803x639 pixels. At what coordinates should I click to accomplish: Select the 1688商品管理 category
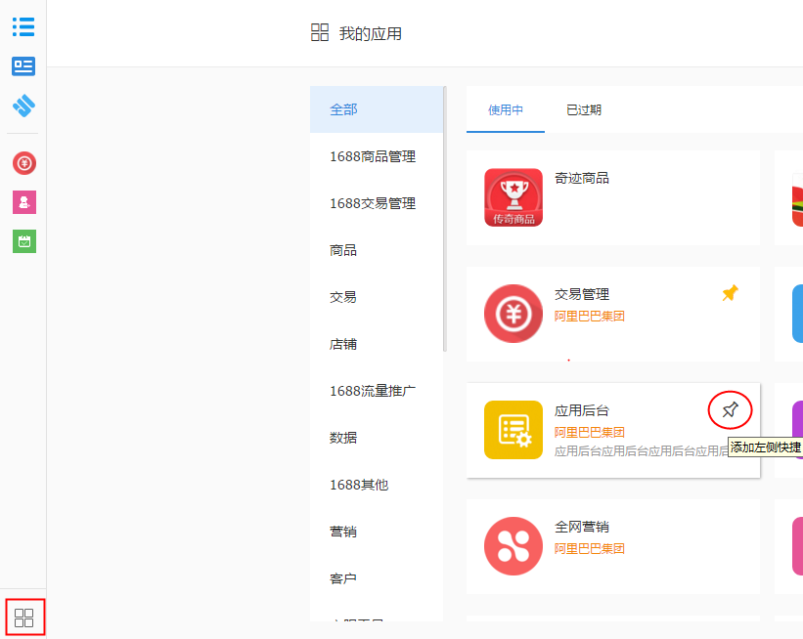click(x=376, y=156)
